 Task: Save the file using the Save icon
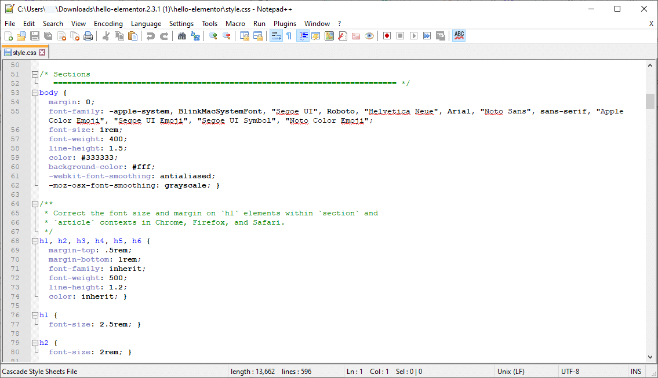(35, 35)
